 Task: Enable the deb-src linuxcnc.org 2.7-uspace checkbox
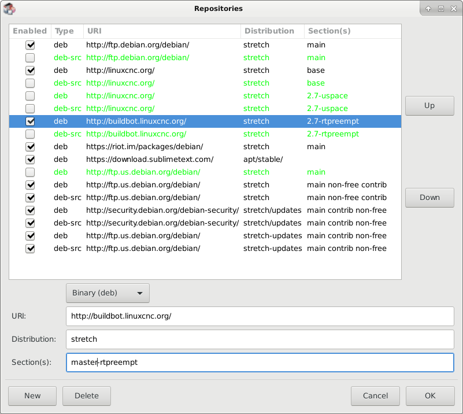coord(30,108)
